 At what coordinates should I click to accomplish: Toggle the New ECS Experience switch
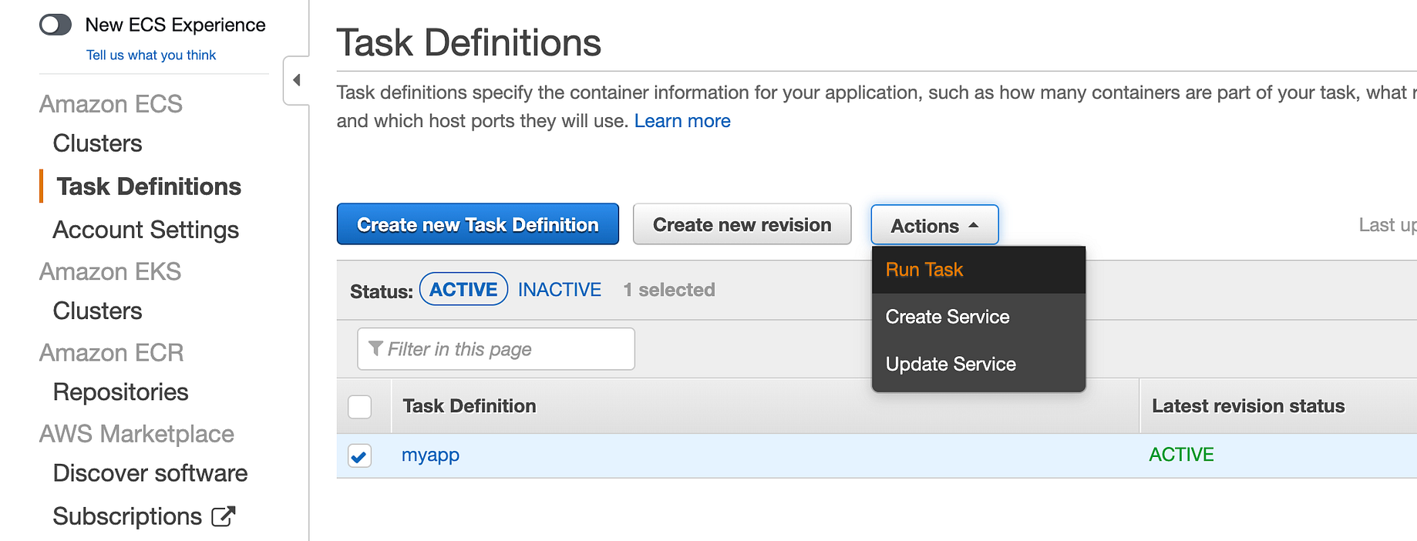tap(56, 25)
